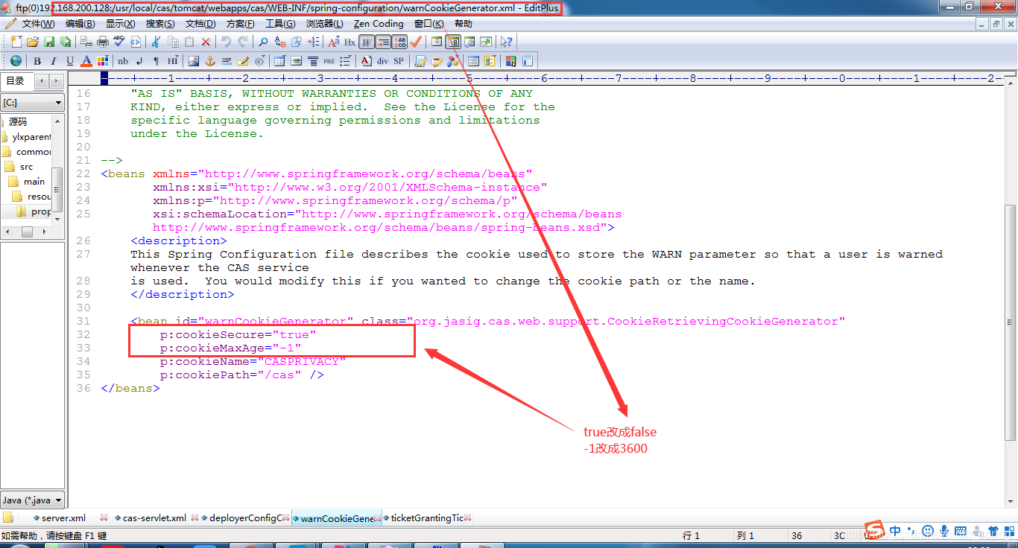Place cursor on the p:cookieName="CASPRIVACY" line

click(x=253, y=361)
